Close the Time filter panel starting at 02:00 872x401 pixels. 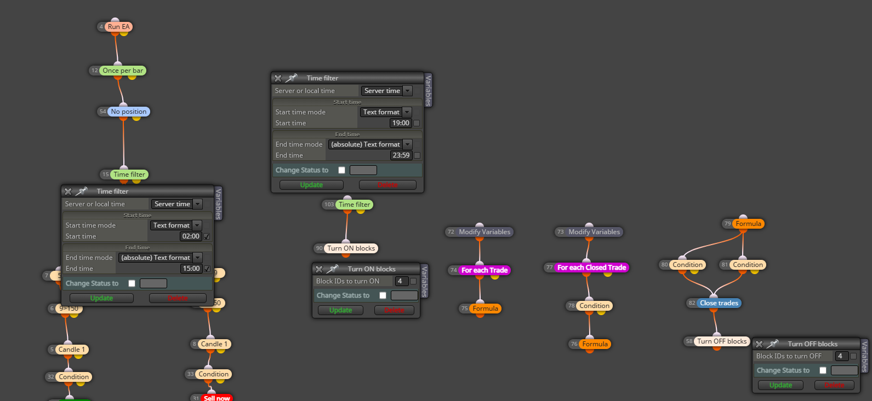click(x=68, y=191)
